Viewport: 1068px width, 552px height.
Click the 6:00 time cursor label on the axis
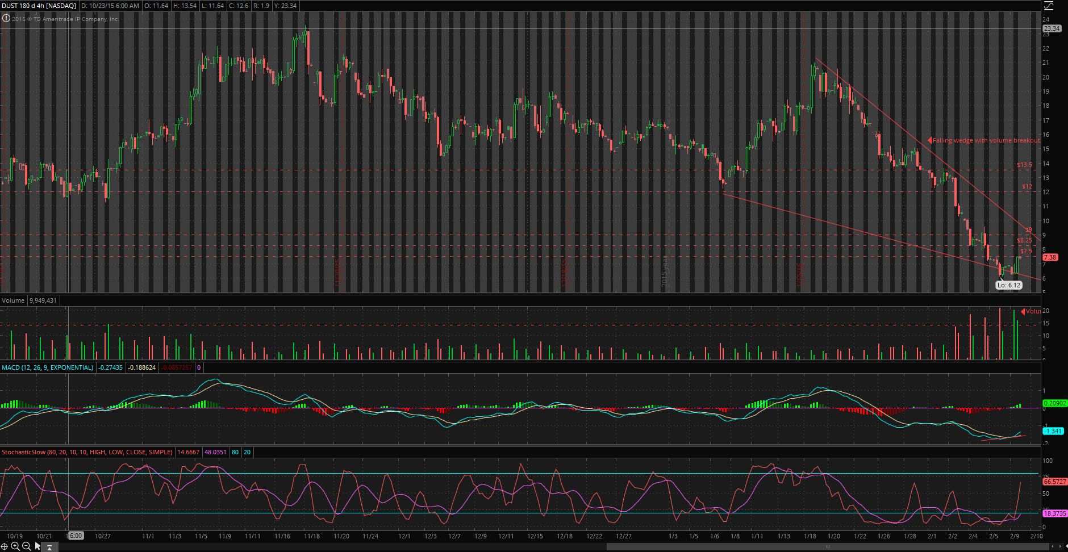click(76, 536)
